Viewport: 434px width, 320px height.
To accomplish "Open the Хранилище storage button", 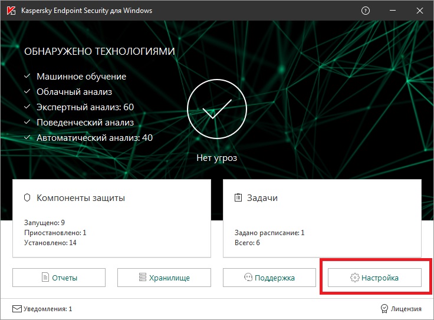I will [164, 278].
